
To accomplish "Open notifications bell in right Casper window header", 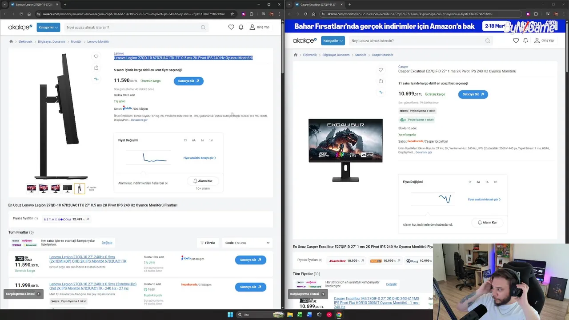I will click(525, 40).
